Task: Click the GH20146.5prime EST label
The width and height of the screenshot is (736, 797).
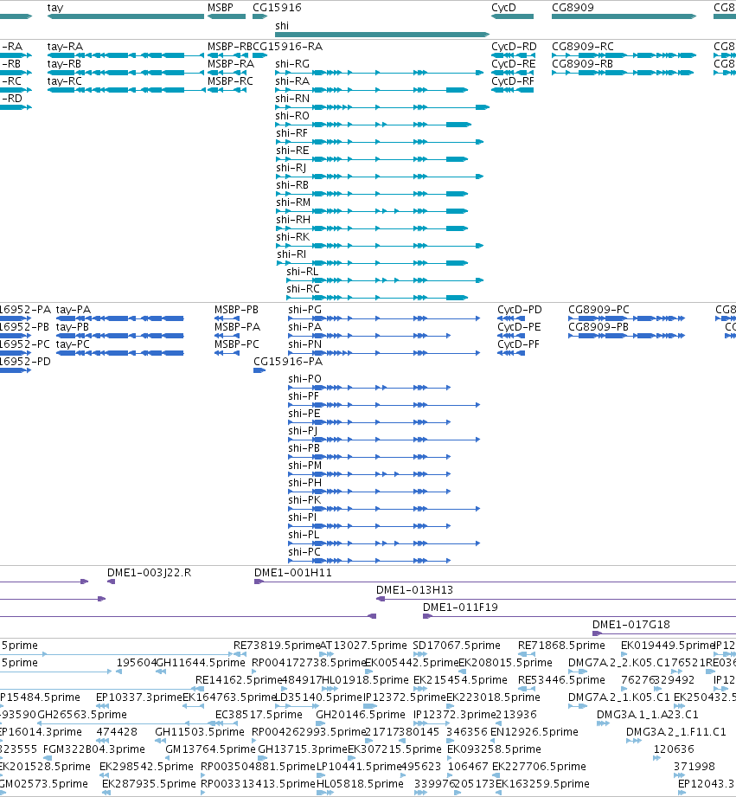Action: 361,715
